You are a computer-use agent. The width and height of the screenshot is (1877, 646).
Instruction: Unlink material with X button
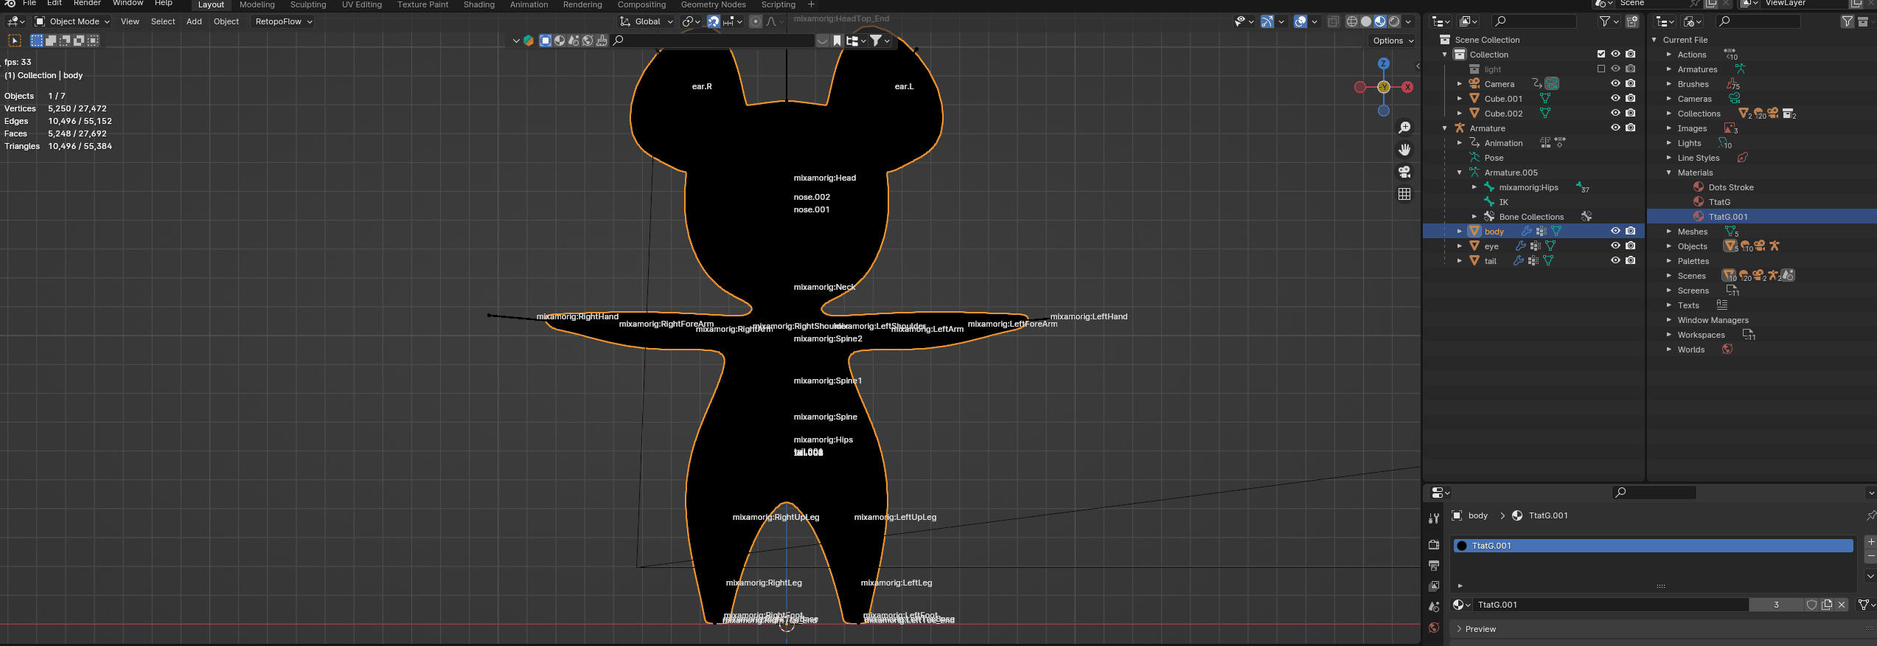click(x=1842, y=605)
